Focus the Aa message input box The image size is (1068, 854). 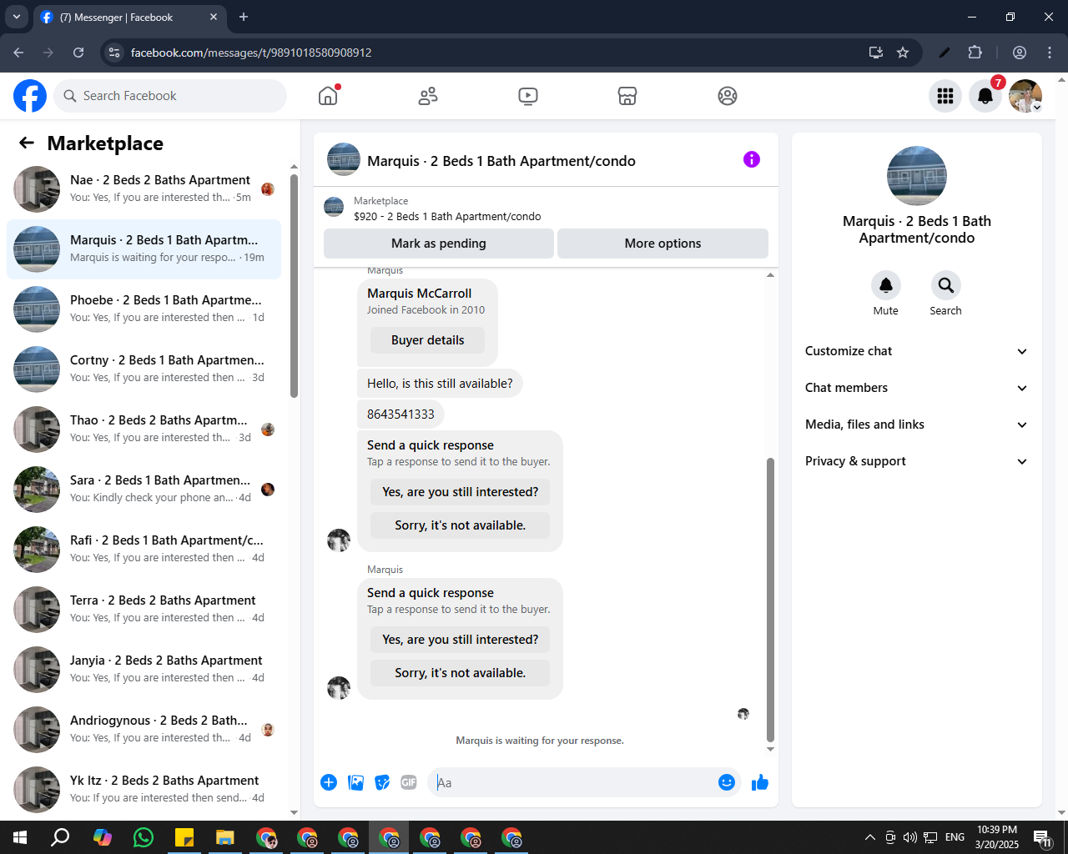(x=574, y=782)
